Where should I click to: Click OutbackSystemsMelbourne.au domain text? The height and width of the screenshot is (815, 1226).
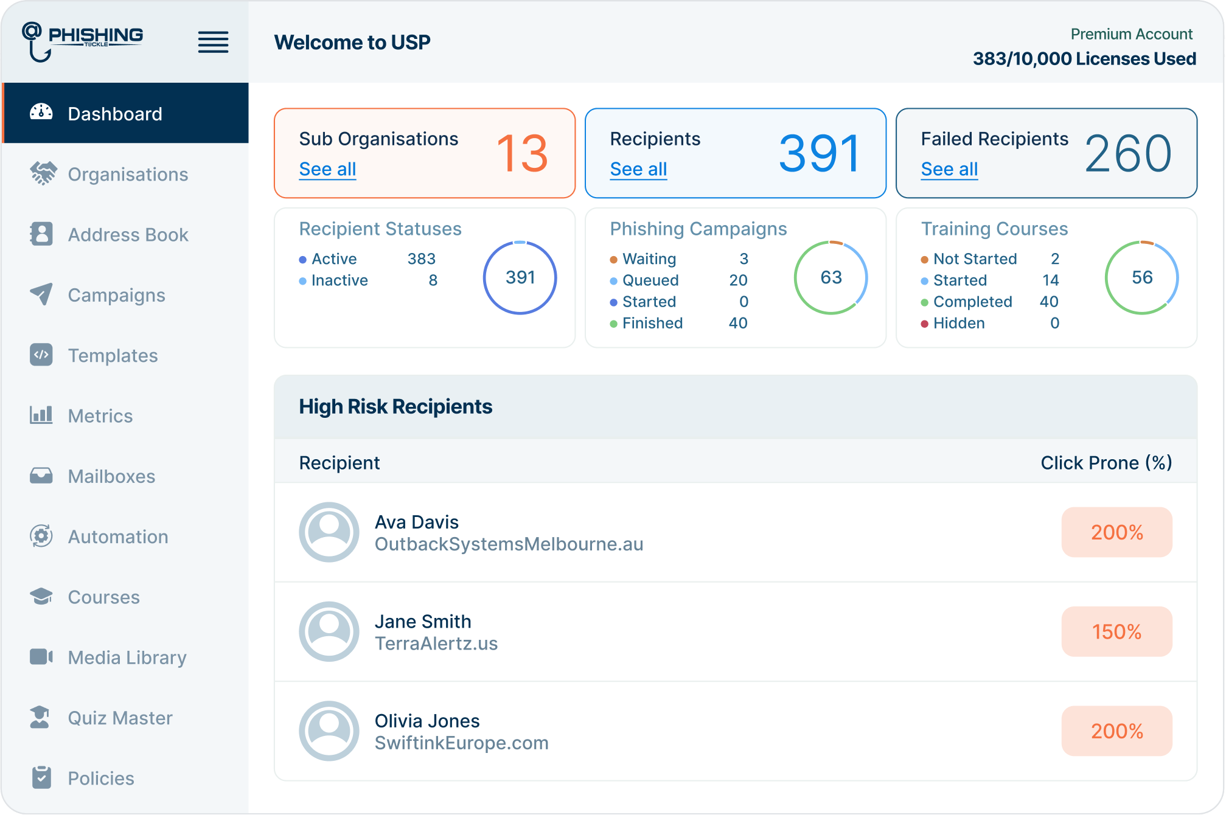[509, 544]
